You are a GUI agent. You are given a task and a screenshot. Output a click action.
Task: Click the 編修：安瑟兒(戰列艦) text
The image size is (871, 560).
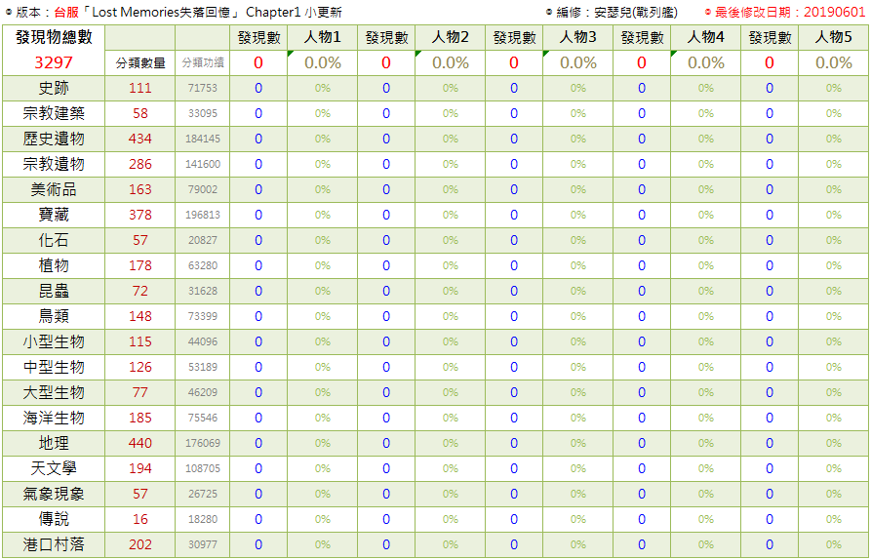[x=616, y=12]
